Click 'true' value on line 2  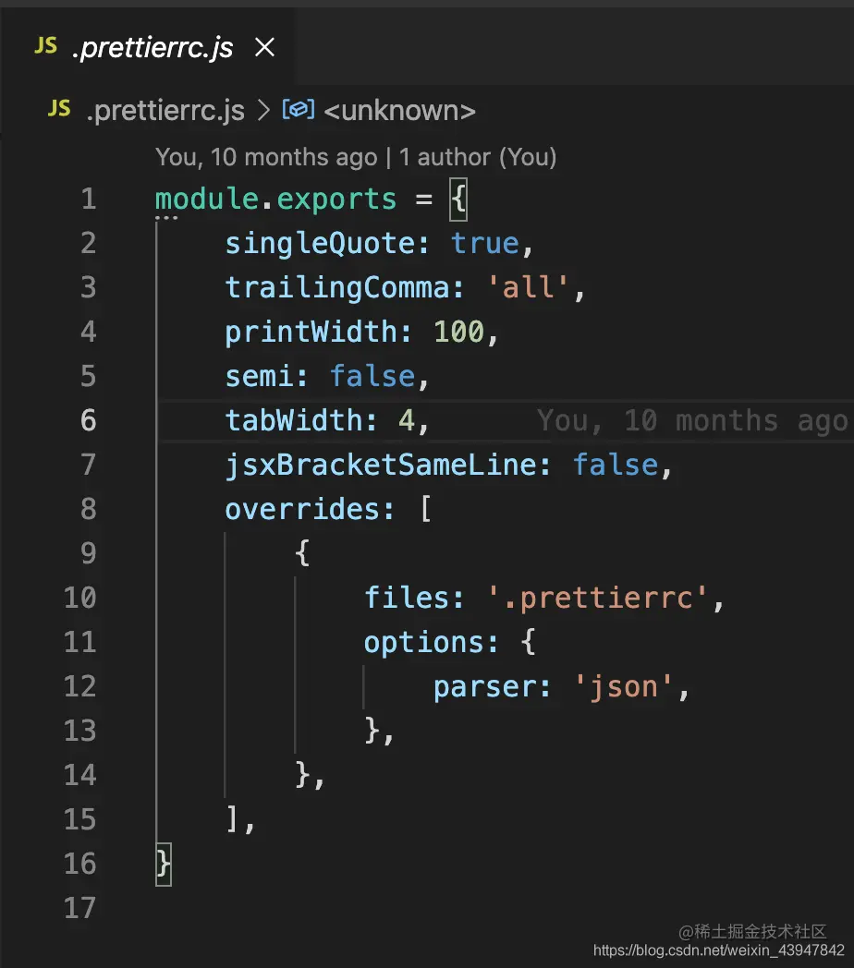[x=485, y=244]
